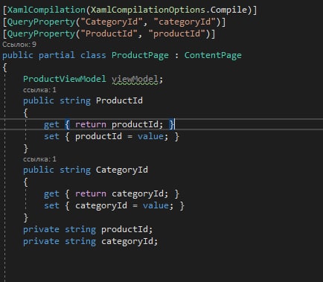Viewport: 323px width, 282px height.
Task: Click the ContentPage base class name
Action: click(213, 55)
